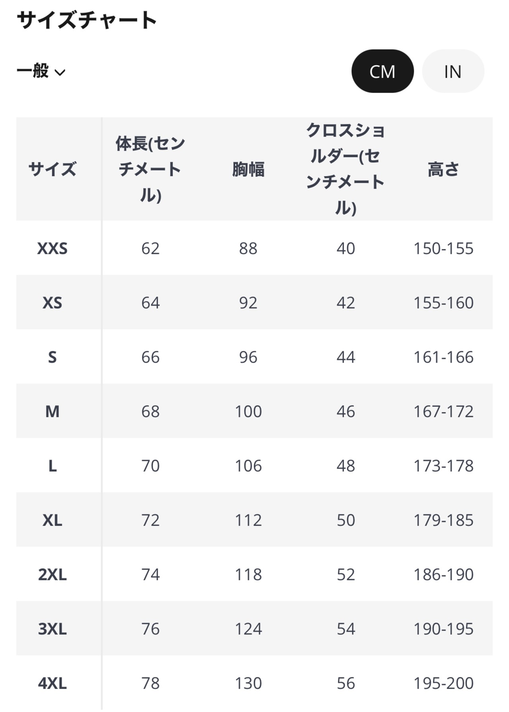Click the 3XL size row label
The image size is (509, 712).
52,629
